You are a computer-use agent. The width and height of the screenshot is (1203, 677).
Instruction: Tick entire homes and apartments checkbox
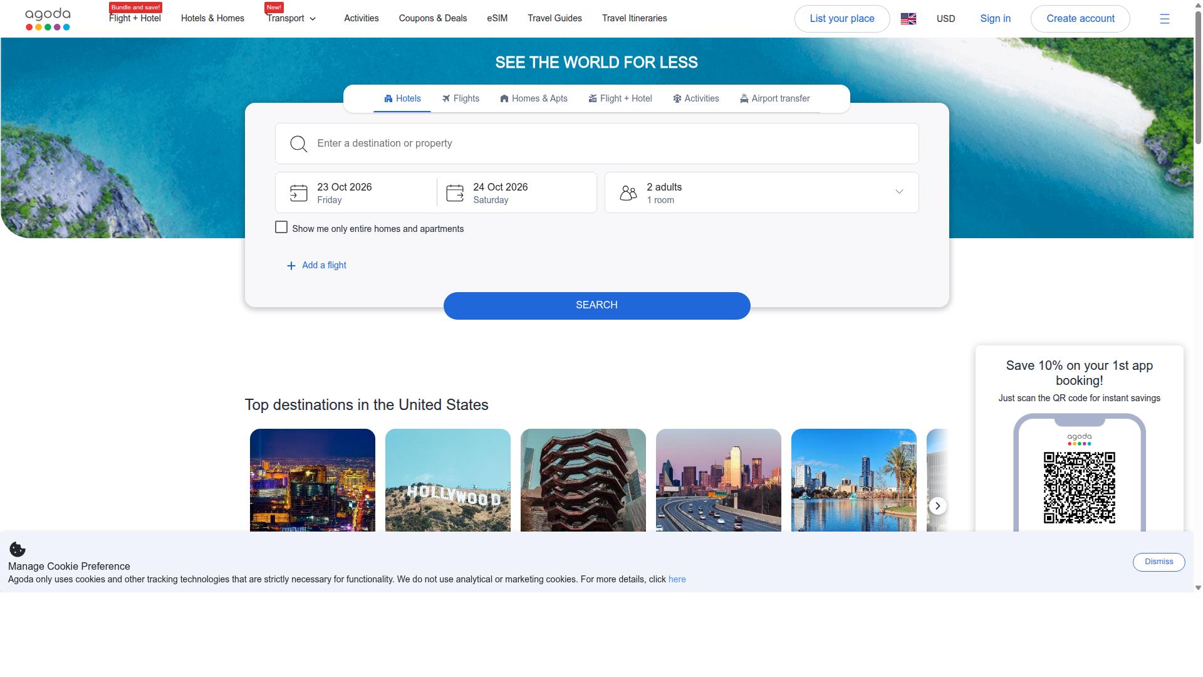(281, 228)
